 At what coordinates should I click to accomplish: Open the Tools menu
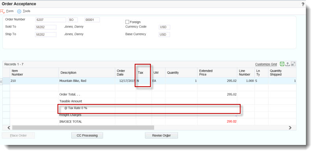coord(26,11)
